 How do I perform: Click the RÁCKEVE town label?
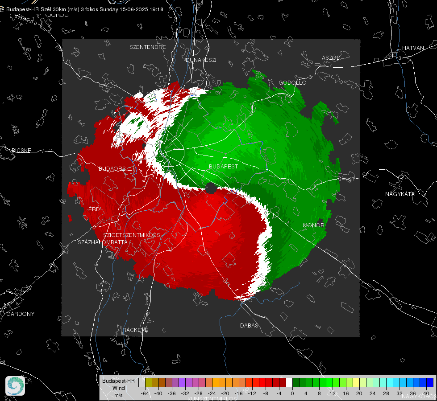tap(135, 330)
